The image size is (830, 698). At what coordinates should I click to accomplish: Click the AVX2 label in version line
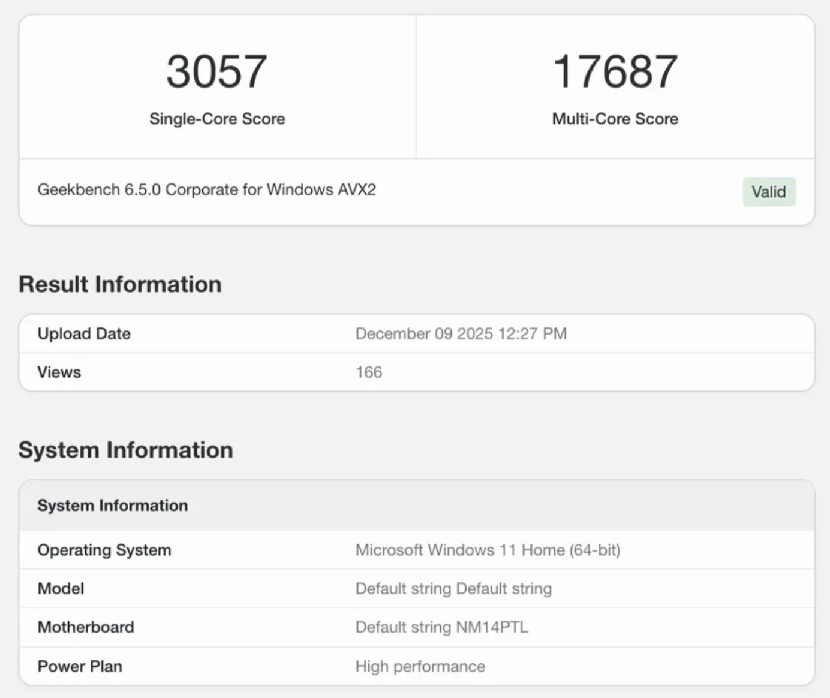click(356, 189)
